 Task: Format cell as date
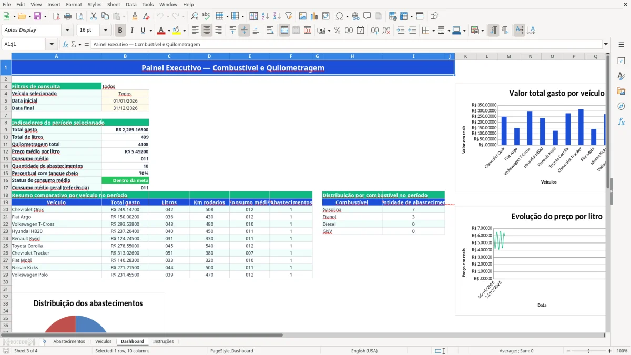click(360, 30)
